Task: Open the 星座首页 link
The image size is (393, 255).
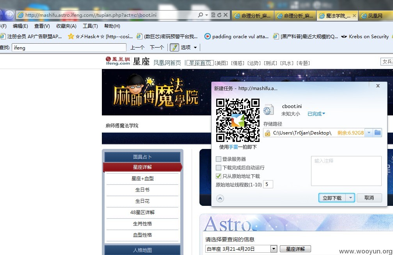Action: point(200,63)
